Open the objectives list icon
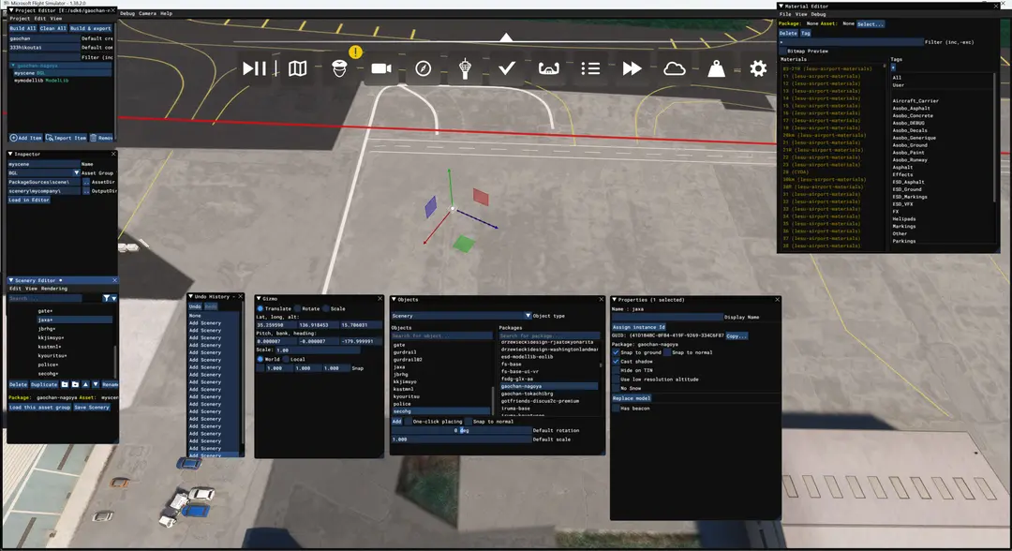This screenshot has width=1012, height=551. 590,67
